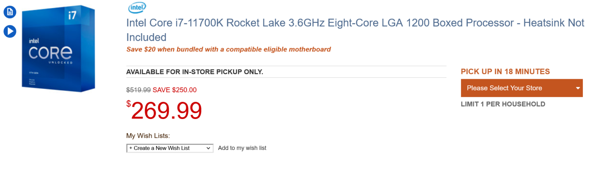This screenshot has height=187, width=589.
Task: Click the Intel brand logo
Action: (x=137, y=7)
